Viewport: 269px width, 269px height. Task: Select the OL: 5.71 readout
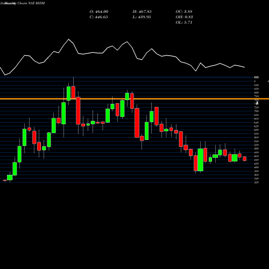click(x=184, y=23)
